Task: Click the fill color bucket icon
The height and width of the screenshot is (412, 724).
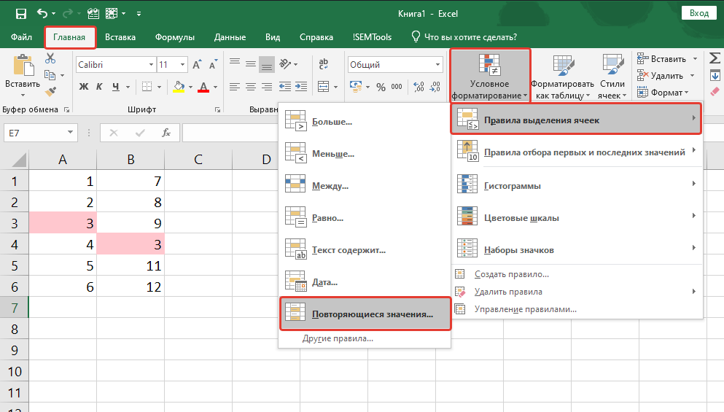Action: click(179, 86)
